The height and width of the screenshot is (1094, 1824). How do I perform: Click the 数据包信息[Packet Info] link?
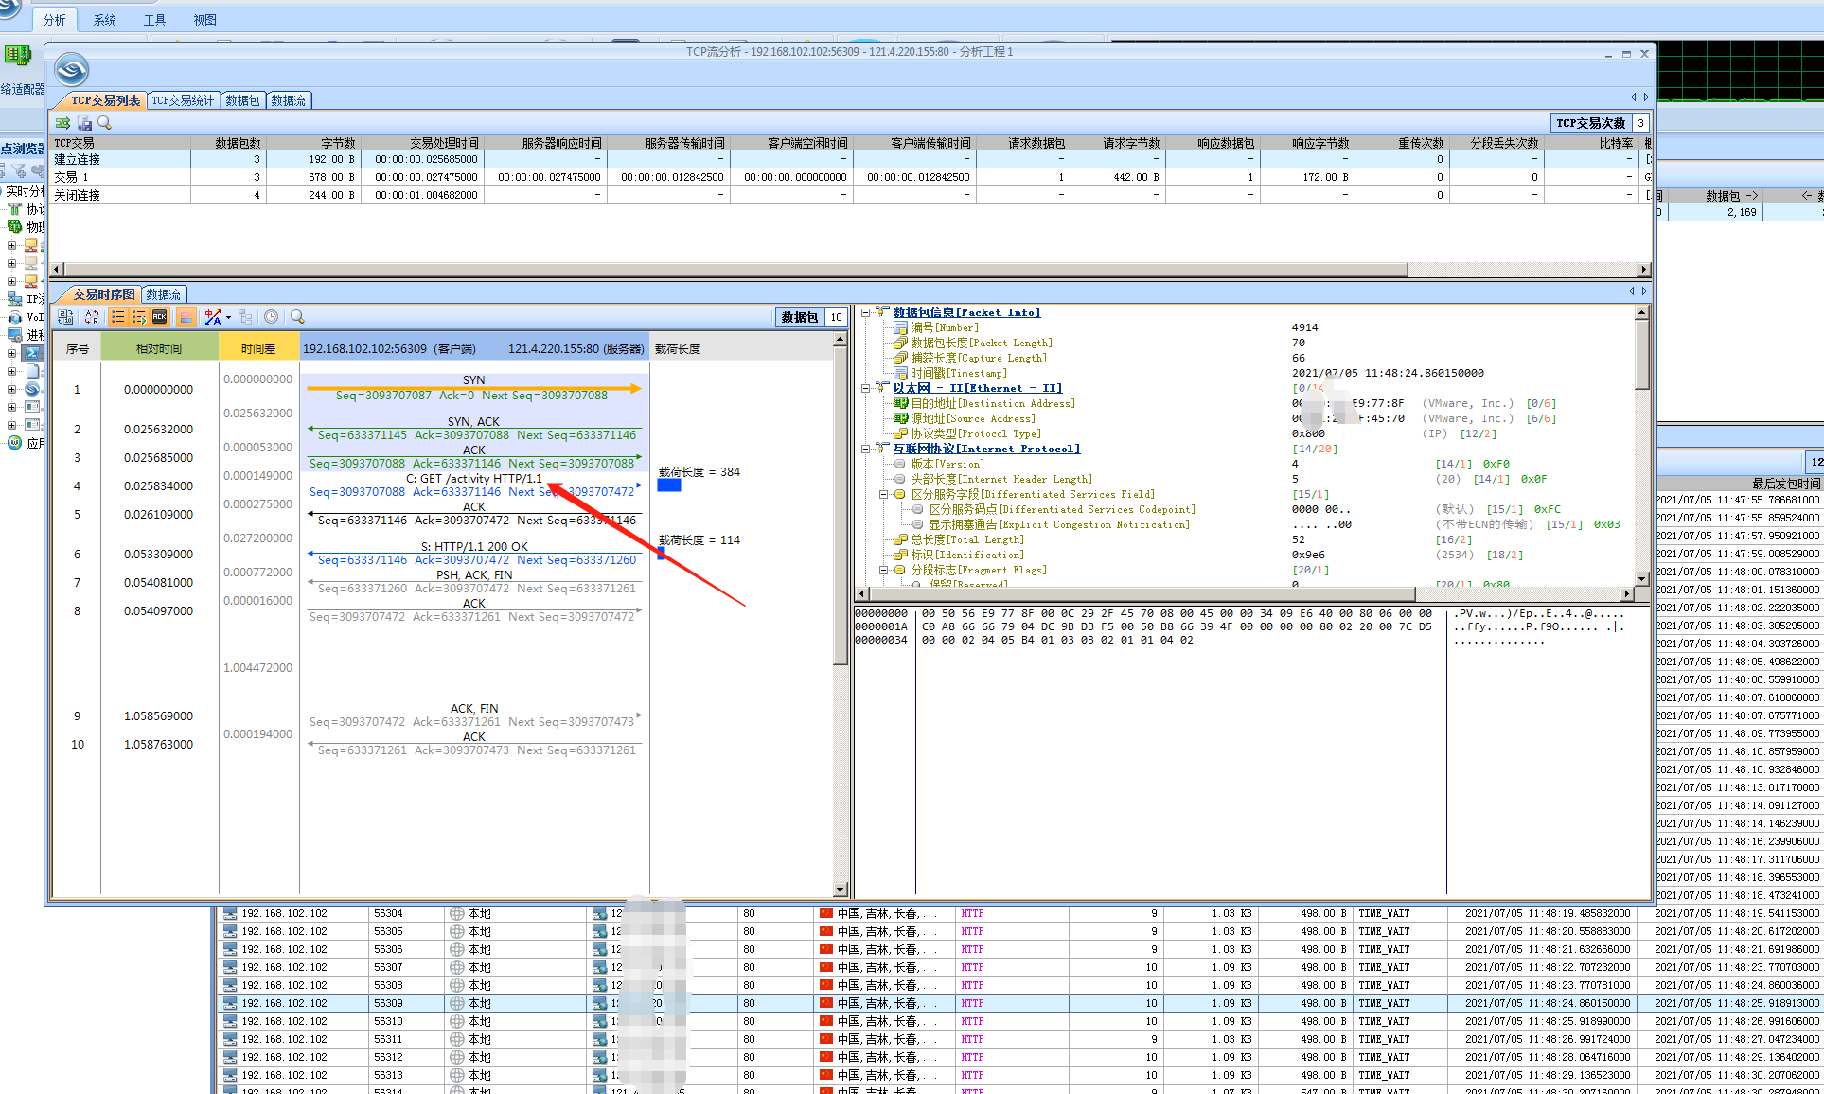coord(966,312)
